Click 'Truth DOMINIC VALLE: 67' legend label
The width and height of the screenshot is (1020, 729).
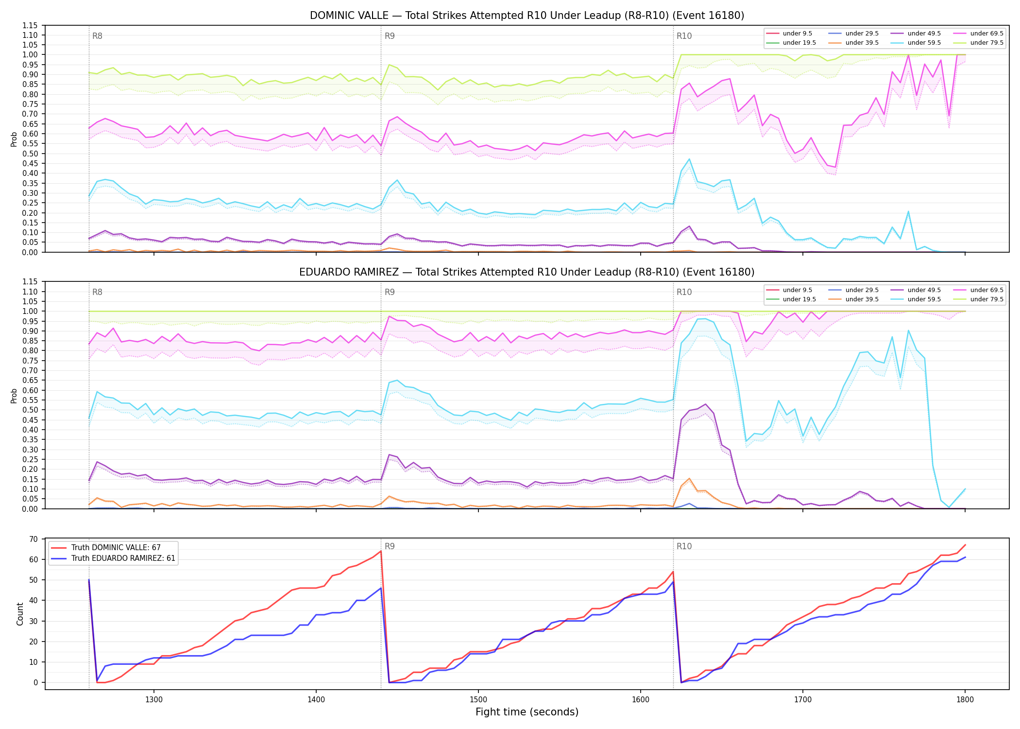(x=116, y=548)
